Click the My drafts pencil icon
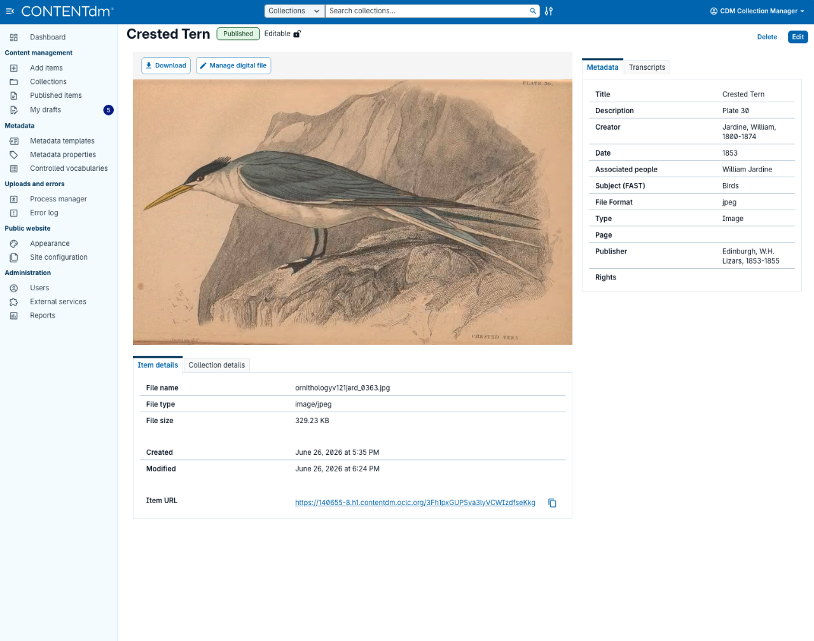 click(14, 110)
